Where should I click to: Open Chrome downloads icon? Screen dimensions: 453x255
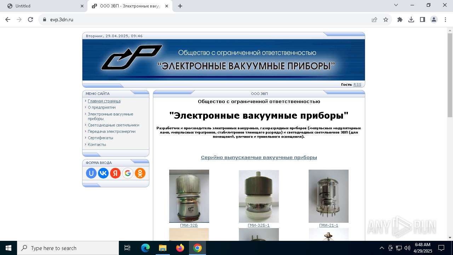411,19
